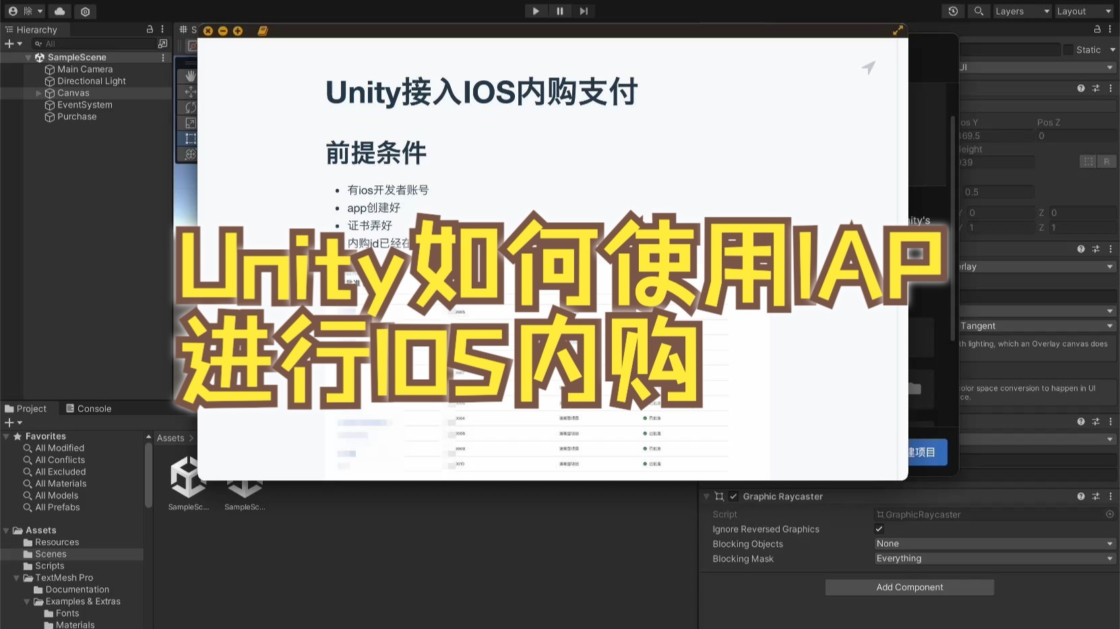Expand the Canvas object in the Hierarchy
The height and width of the screenshot is (629, 1120).
point(38,93)
